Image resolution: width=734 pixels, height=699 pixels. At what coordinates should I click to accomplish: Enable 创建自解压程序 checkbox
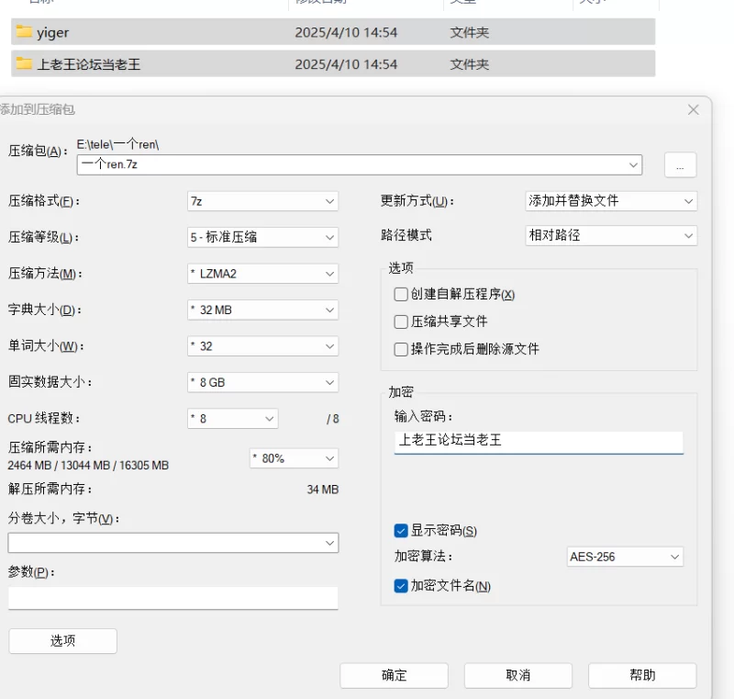click(401, 295)
